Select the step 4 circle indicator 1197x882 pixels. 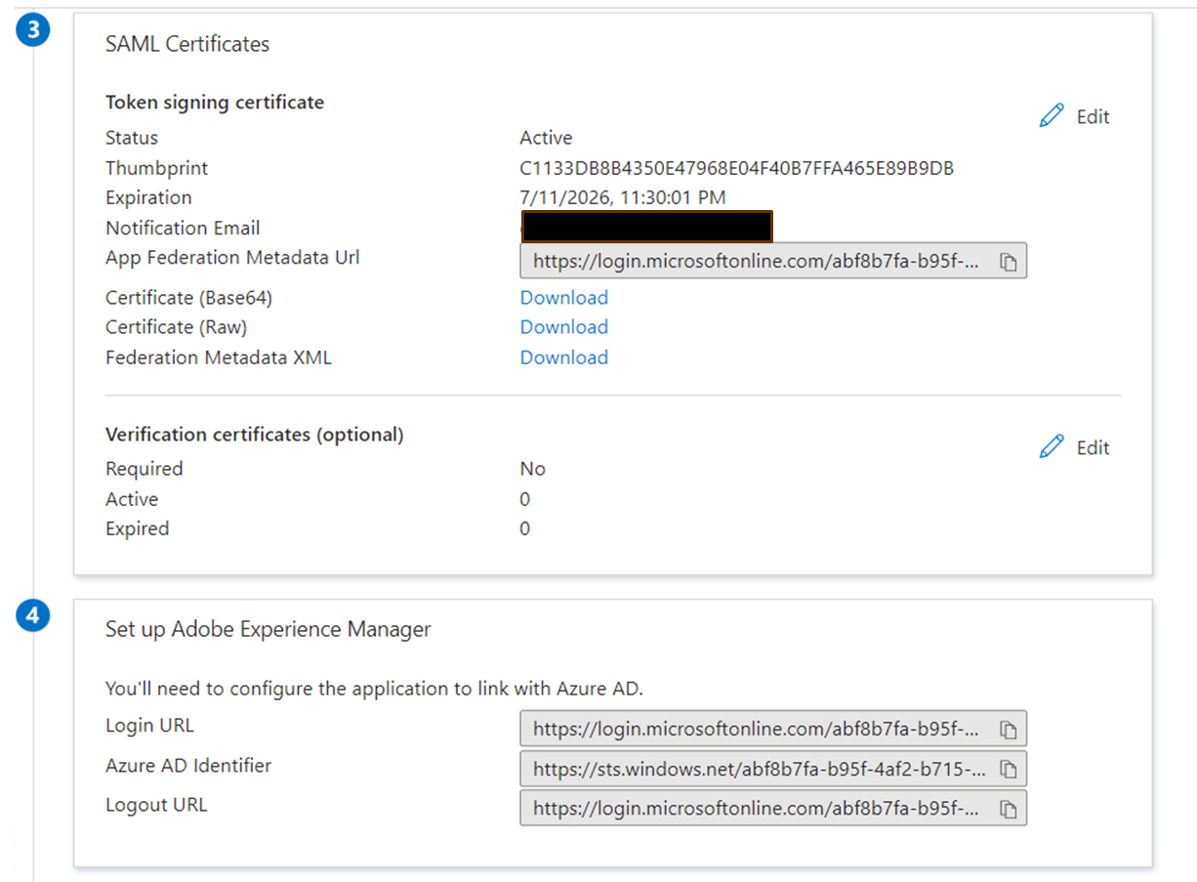pos(32,615)
